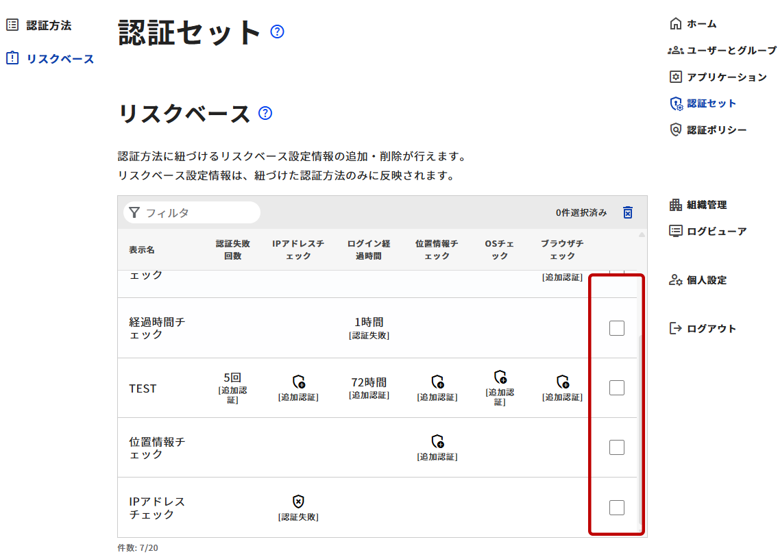Click the home icon in right navigation
Viewport: 778px width, 557px height.
click(x=676, y=24)
